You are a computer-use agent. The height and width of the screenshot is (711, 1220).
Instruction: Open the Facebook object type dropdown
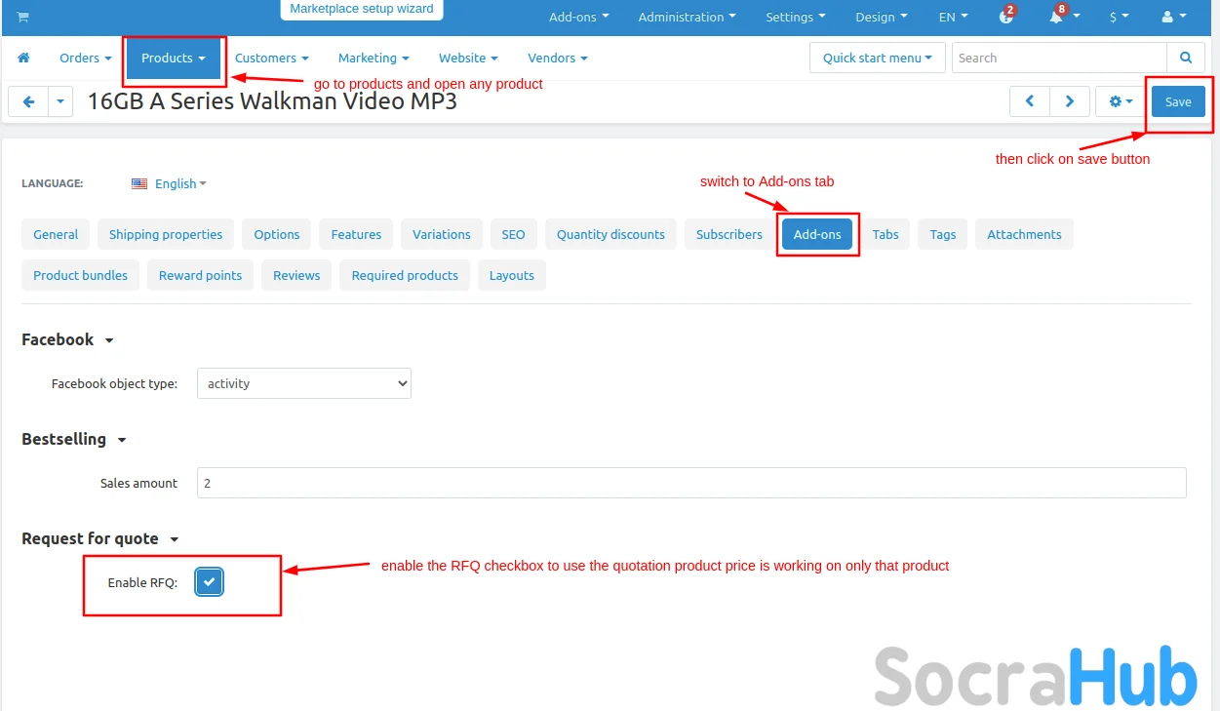point(303,383)
